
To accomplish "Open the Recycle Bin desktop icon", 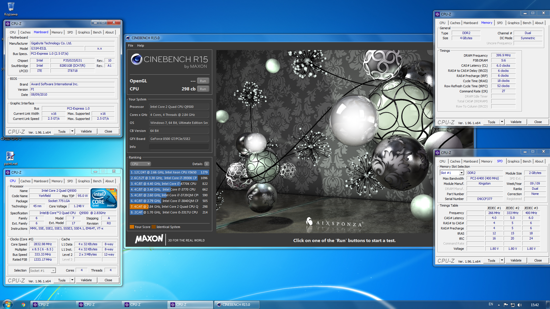I will click(11, 9).
